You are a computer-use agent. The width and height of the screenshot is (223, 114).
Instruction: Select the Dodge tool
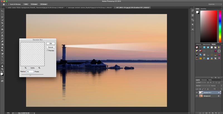point(2,50)
